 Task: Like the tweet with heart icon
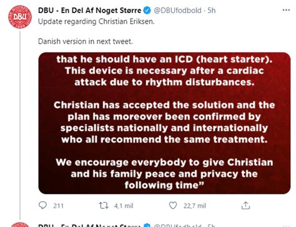point(173,205)
